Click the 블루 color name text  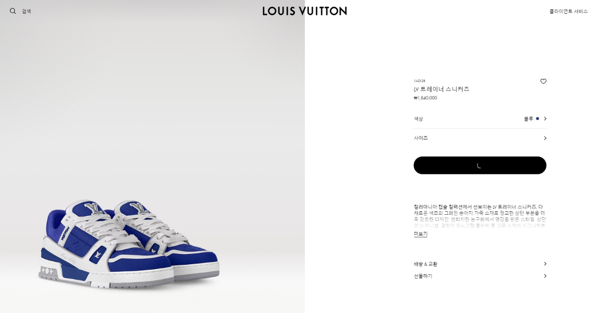[x=528, y=119]
